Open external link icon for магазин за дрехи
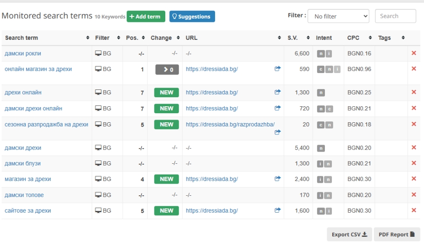Screen dimensions: 424x245 coord(278,179)
